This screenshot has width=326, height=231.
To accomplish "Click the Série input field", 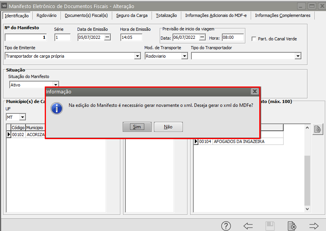I will tap(62, 37).
